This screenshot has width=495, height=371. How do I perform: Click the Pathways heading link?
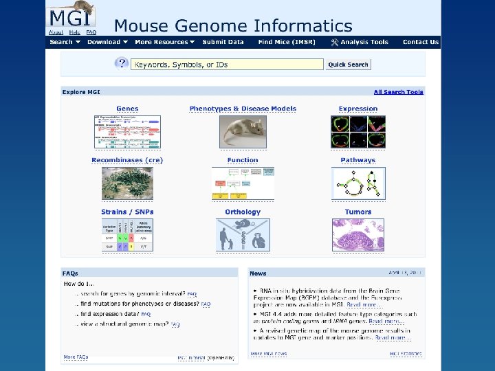[358, 160]
